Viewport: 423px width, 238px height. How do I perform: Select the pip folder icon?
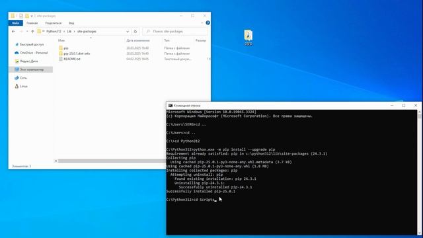click(61, 48)
